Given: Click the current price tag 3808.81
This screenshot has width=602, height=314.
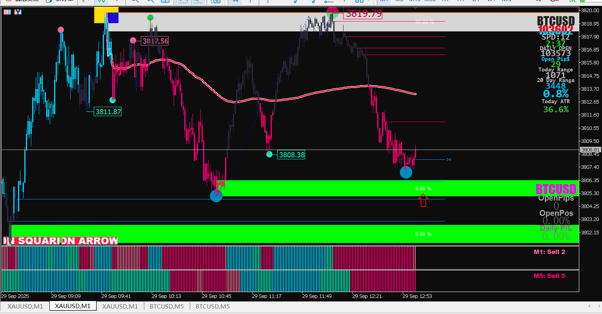Looking at the screenshot, I should [590, 150].
